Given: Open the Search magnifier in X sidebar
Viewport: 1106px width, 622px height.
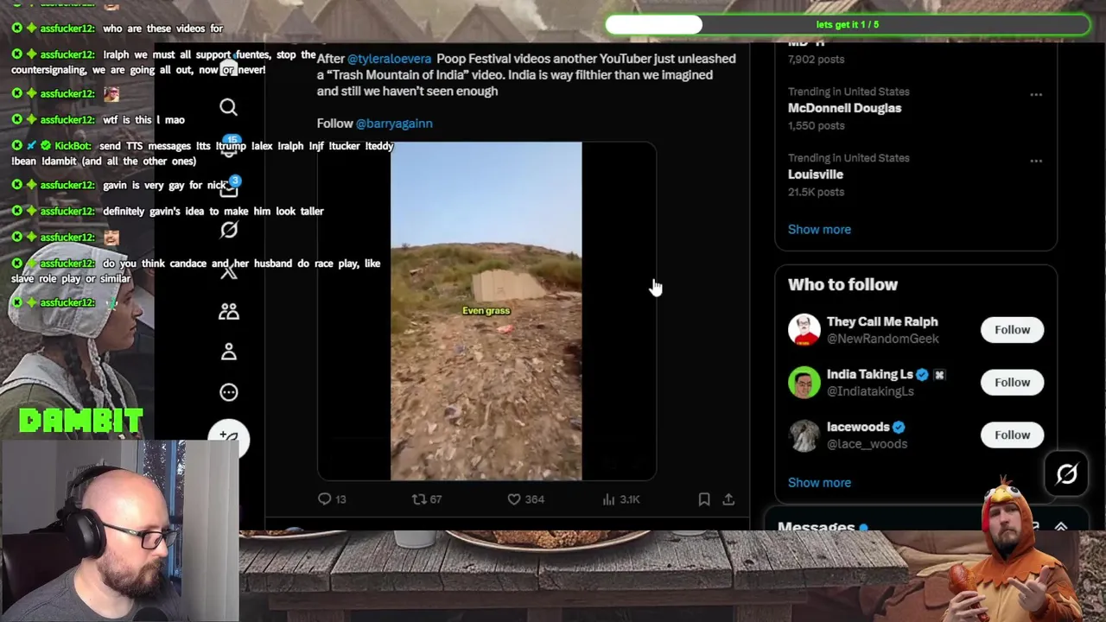Looking at the screenshot, I should coord(228,107).
